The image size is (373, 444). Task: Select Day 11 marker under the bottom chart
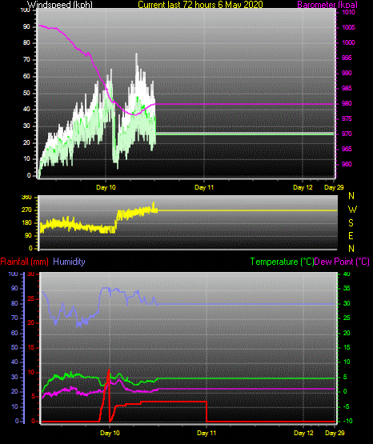[207, 433]
